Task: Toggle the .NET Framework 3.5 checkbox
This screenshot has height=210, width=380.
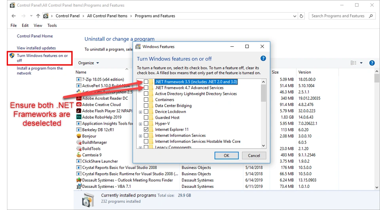Action: tap(146, 81)
